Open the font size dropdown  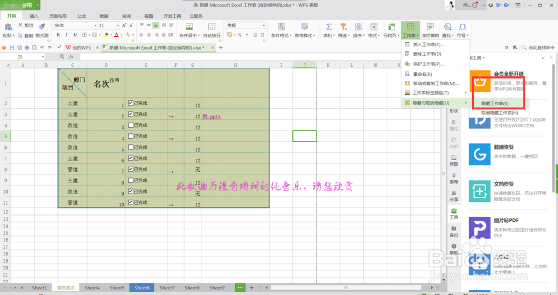tap(117, 26)
